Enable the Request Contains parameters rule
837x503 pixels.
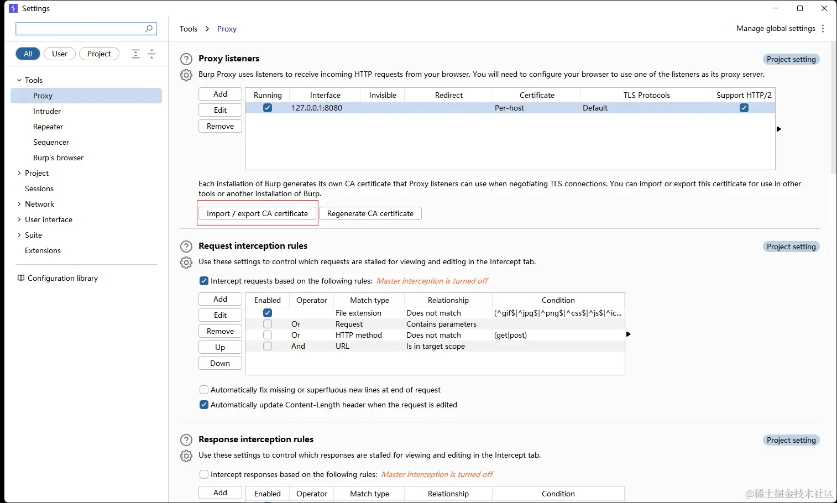(x=268, y=324)
